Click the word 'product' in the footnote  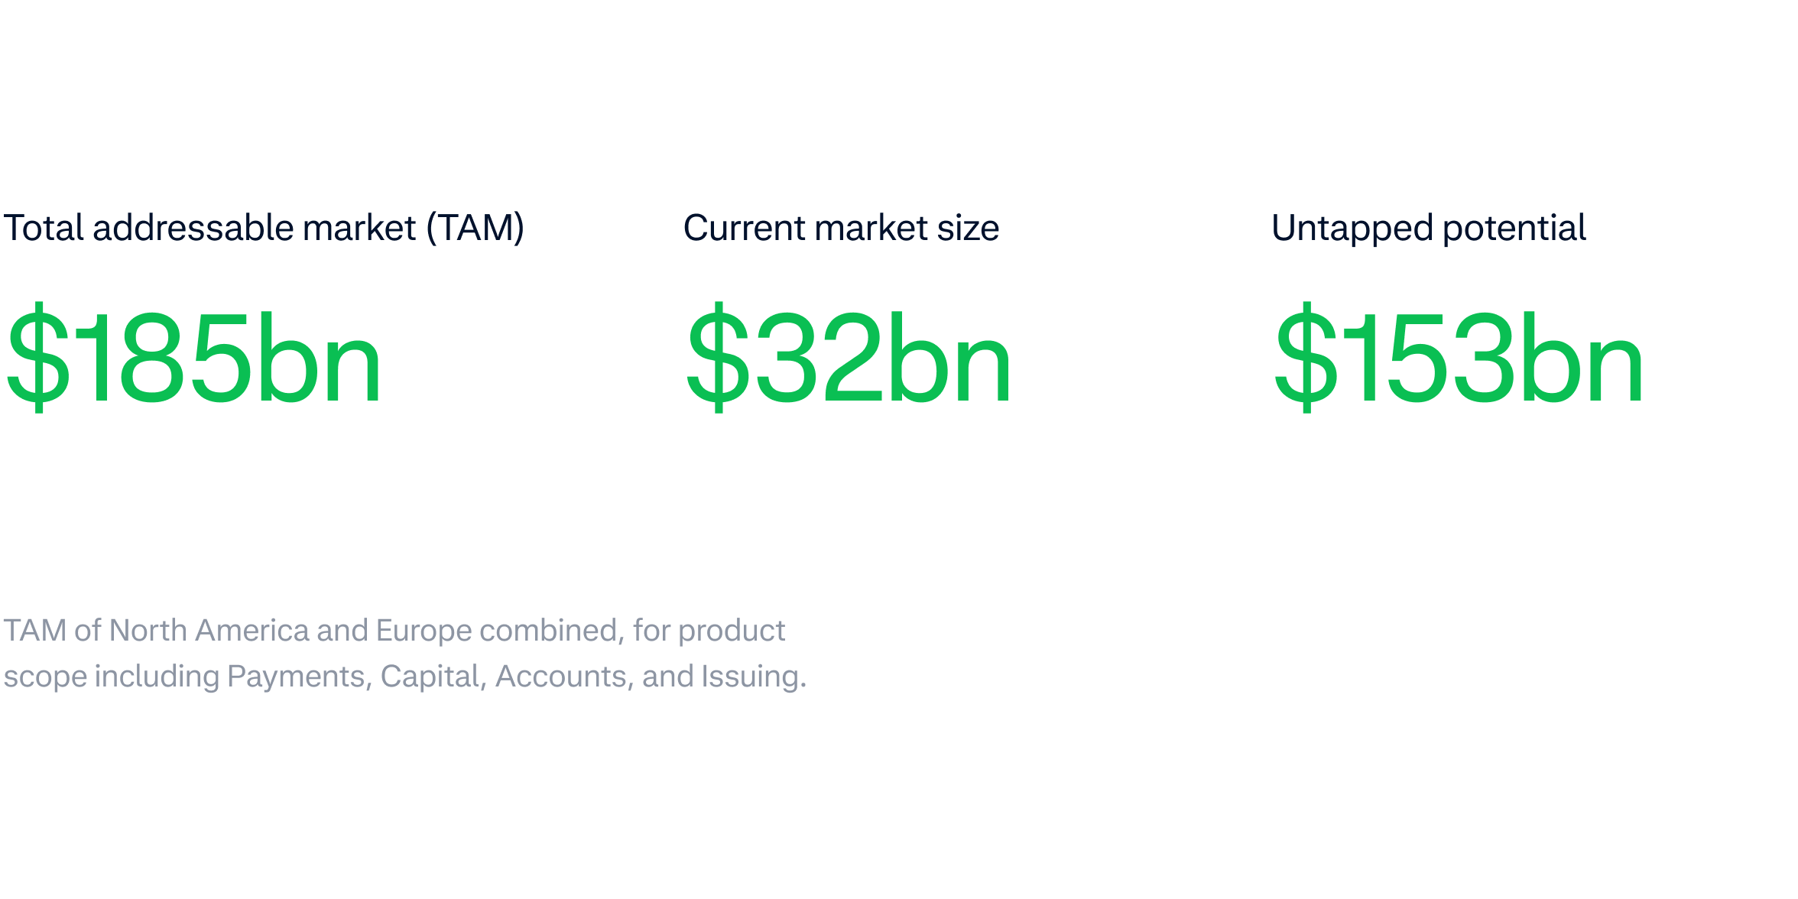pos(732,631)
